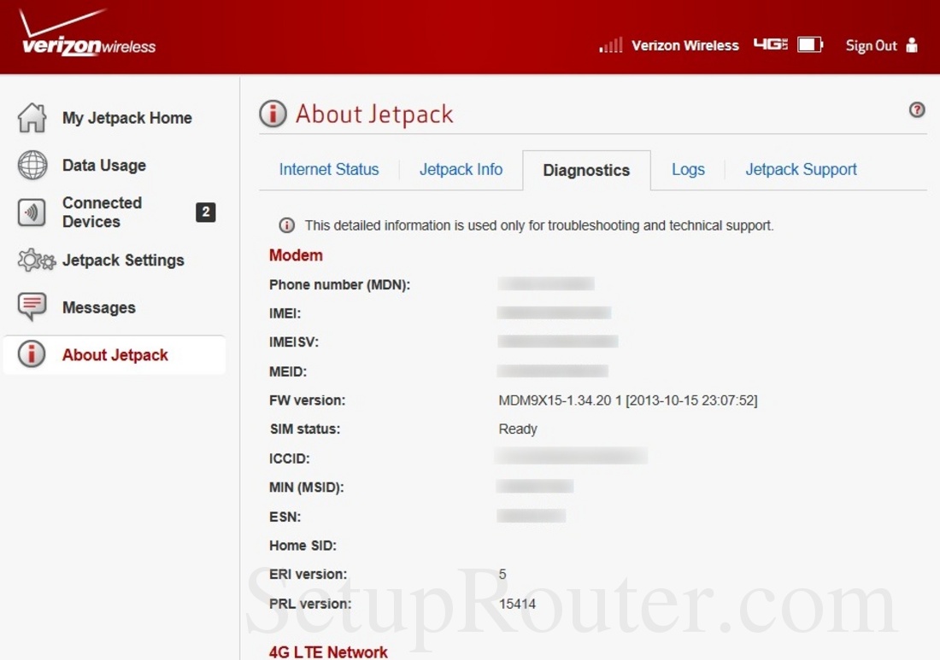Open the Messages page
This screenshot has width=940, height=660.
tap(99, 308)
